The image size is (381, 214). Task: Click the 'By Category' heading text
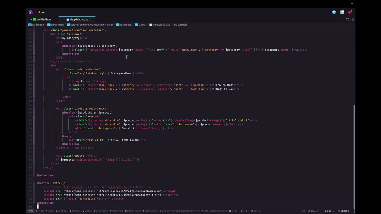coord(71,38)
